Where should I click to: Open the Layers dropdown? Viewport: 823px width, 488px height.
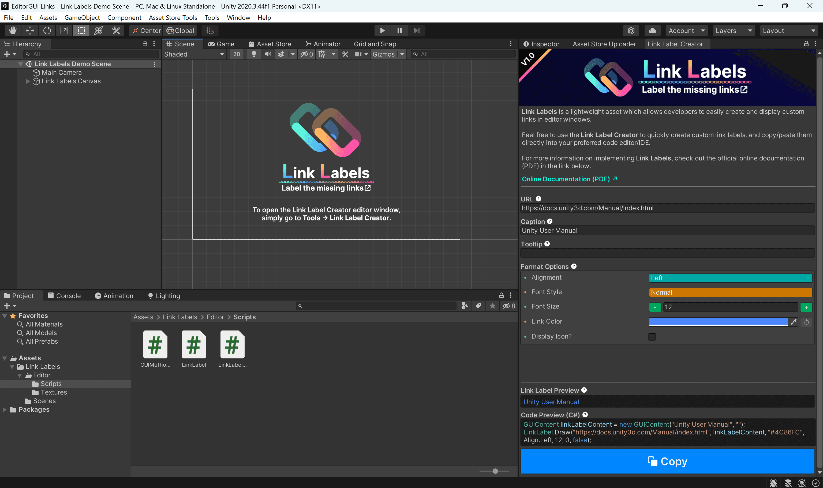734,31
